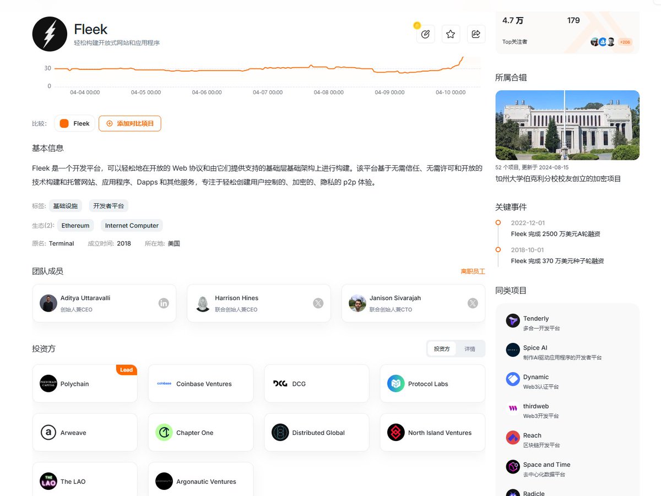
Task: Open Aditya Uttaravalli's LinkedIn icon
Action: coord(164,303)
